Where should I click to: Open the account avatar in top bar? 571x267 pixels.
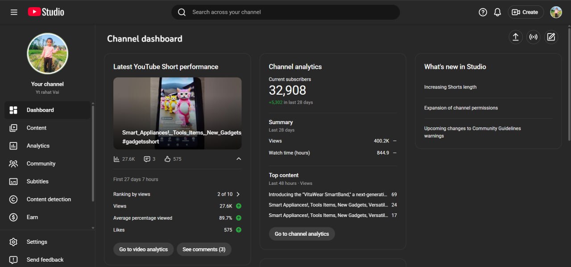click(556, 12)
